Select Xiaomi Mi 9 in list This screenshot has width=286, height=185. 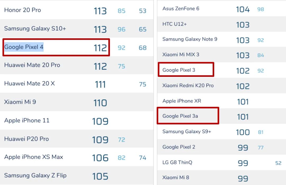click(20, 102)
